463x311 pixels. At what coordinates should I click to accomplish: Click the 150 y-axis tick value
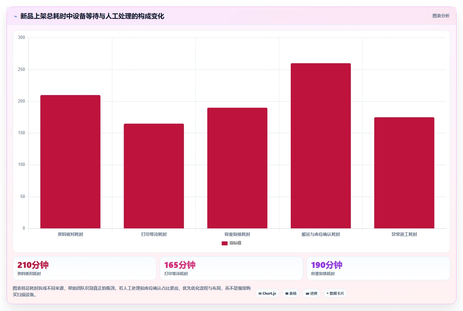tap(22, 133)
